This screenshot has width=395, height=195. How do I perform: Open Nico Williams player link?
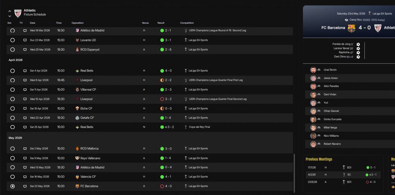click(331, 136)
